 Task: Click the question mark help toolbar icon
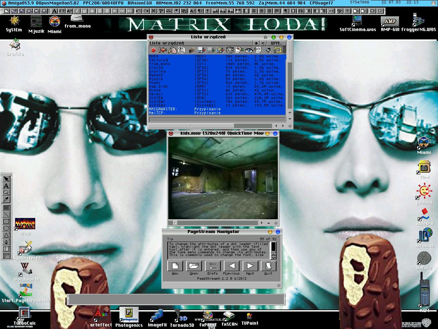(347, 11)
